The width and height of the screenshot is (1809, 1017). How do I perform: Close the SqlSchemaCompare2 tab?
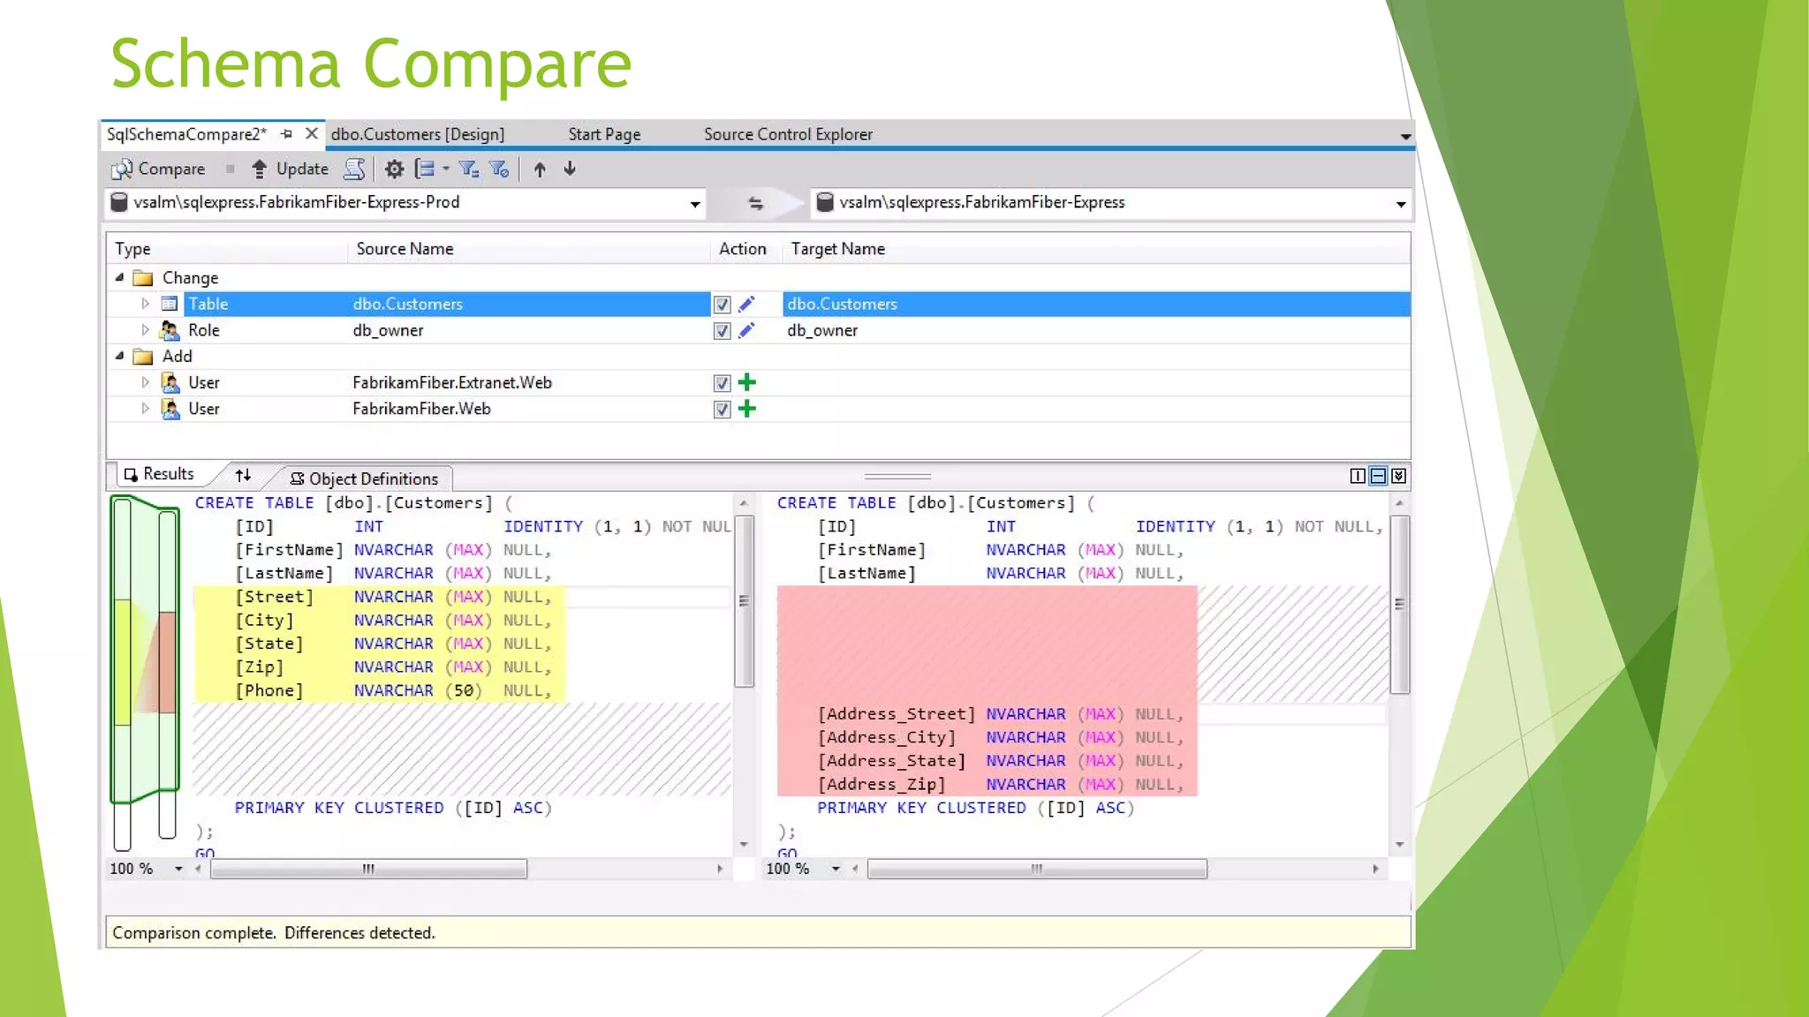311,133
